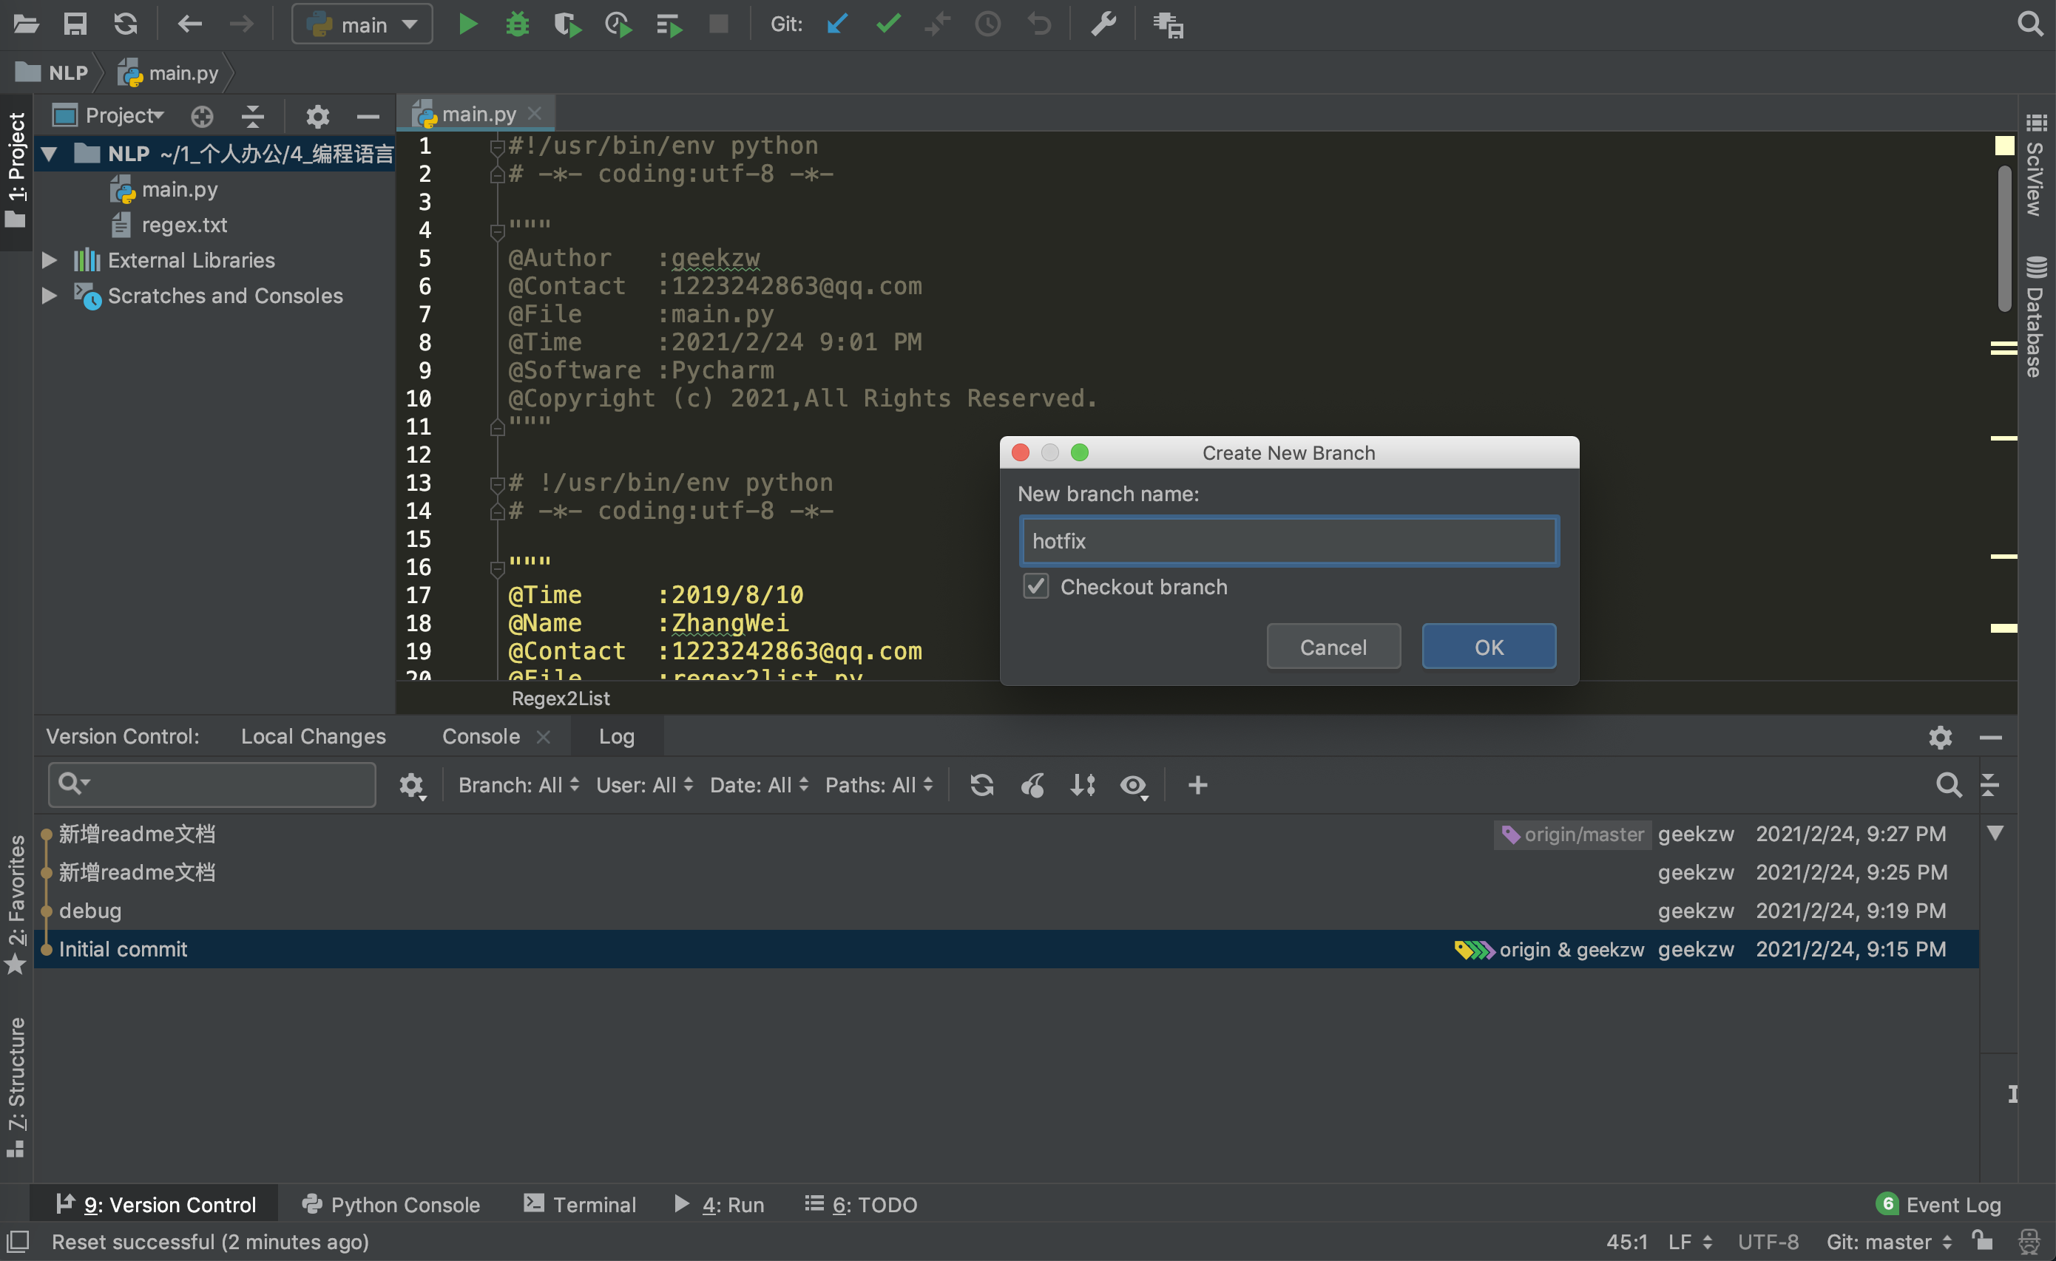Open the Branch: All filter dropdown
Image resolution: width=2056 pixels, height=1261 pixels.
pyautogui.click(x=518, y=785)
